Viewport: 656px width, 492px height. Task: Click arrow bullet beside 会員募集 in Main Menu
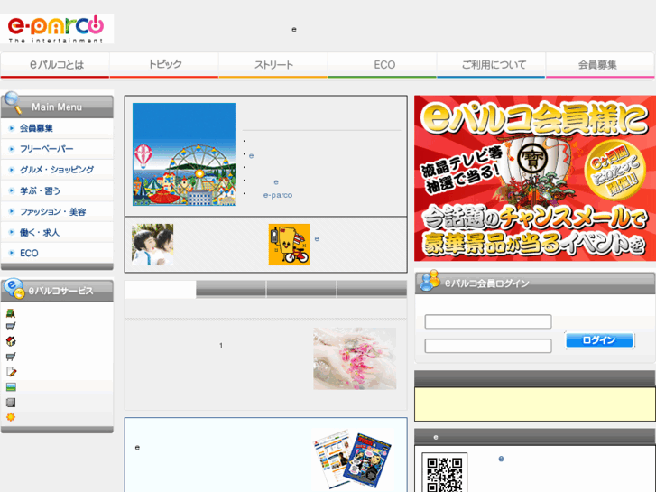click(12, 128)
